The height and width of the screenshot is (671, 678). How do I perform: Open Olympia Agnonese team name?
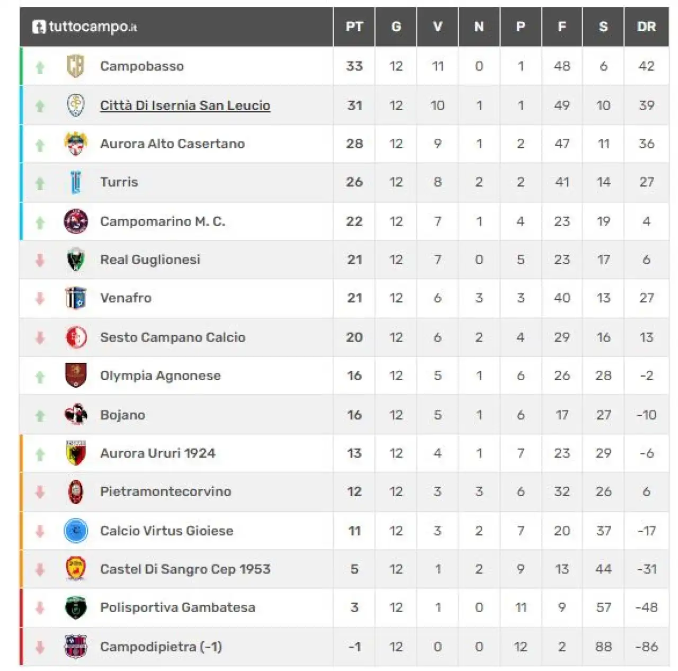click(x=160, y=376)
